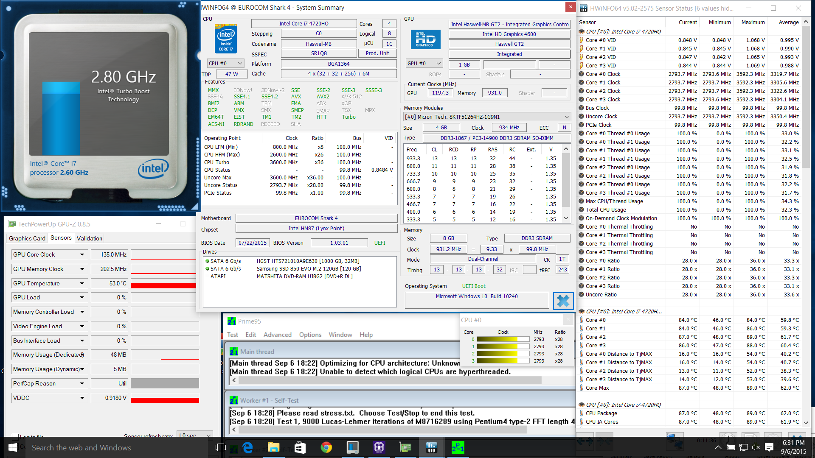Click the muted volume tray icon
The width and height of the screenshot is (815, 458).
756,447
